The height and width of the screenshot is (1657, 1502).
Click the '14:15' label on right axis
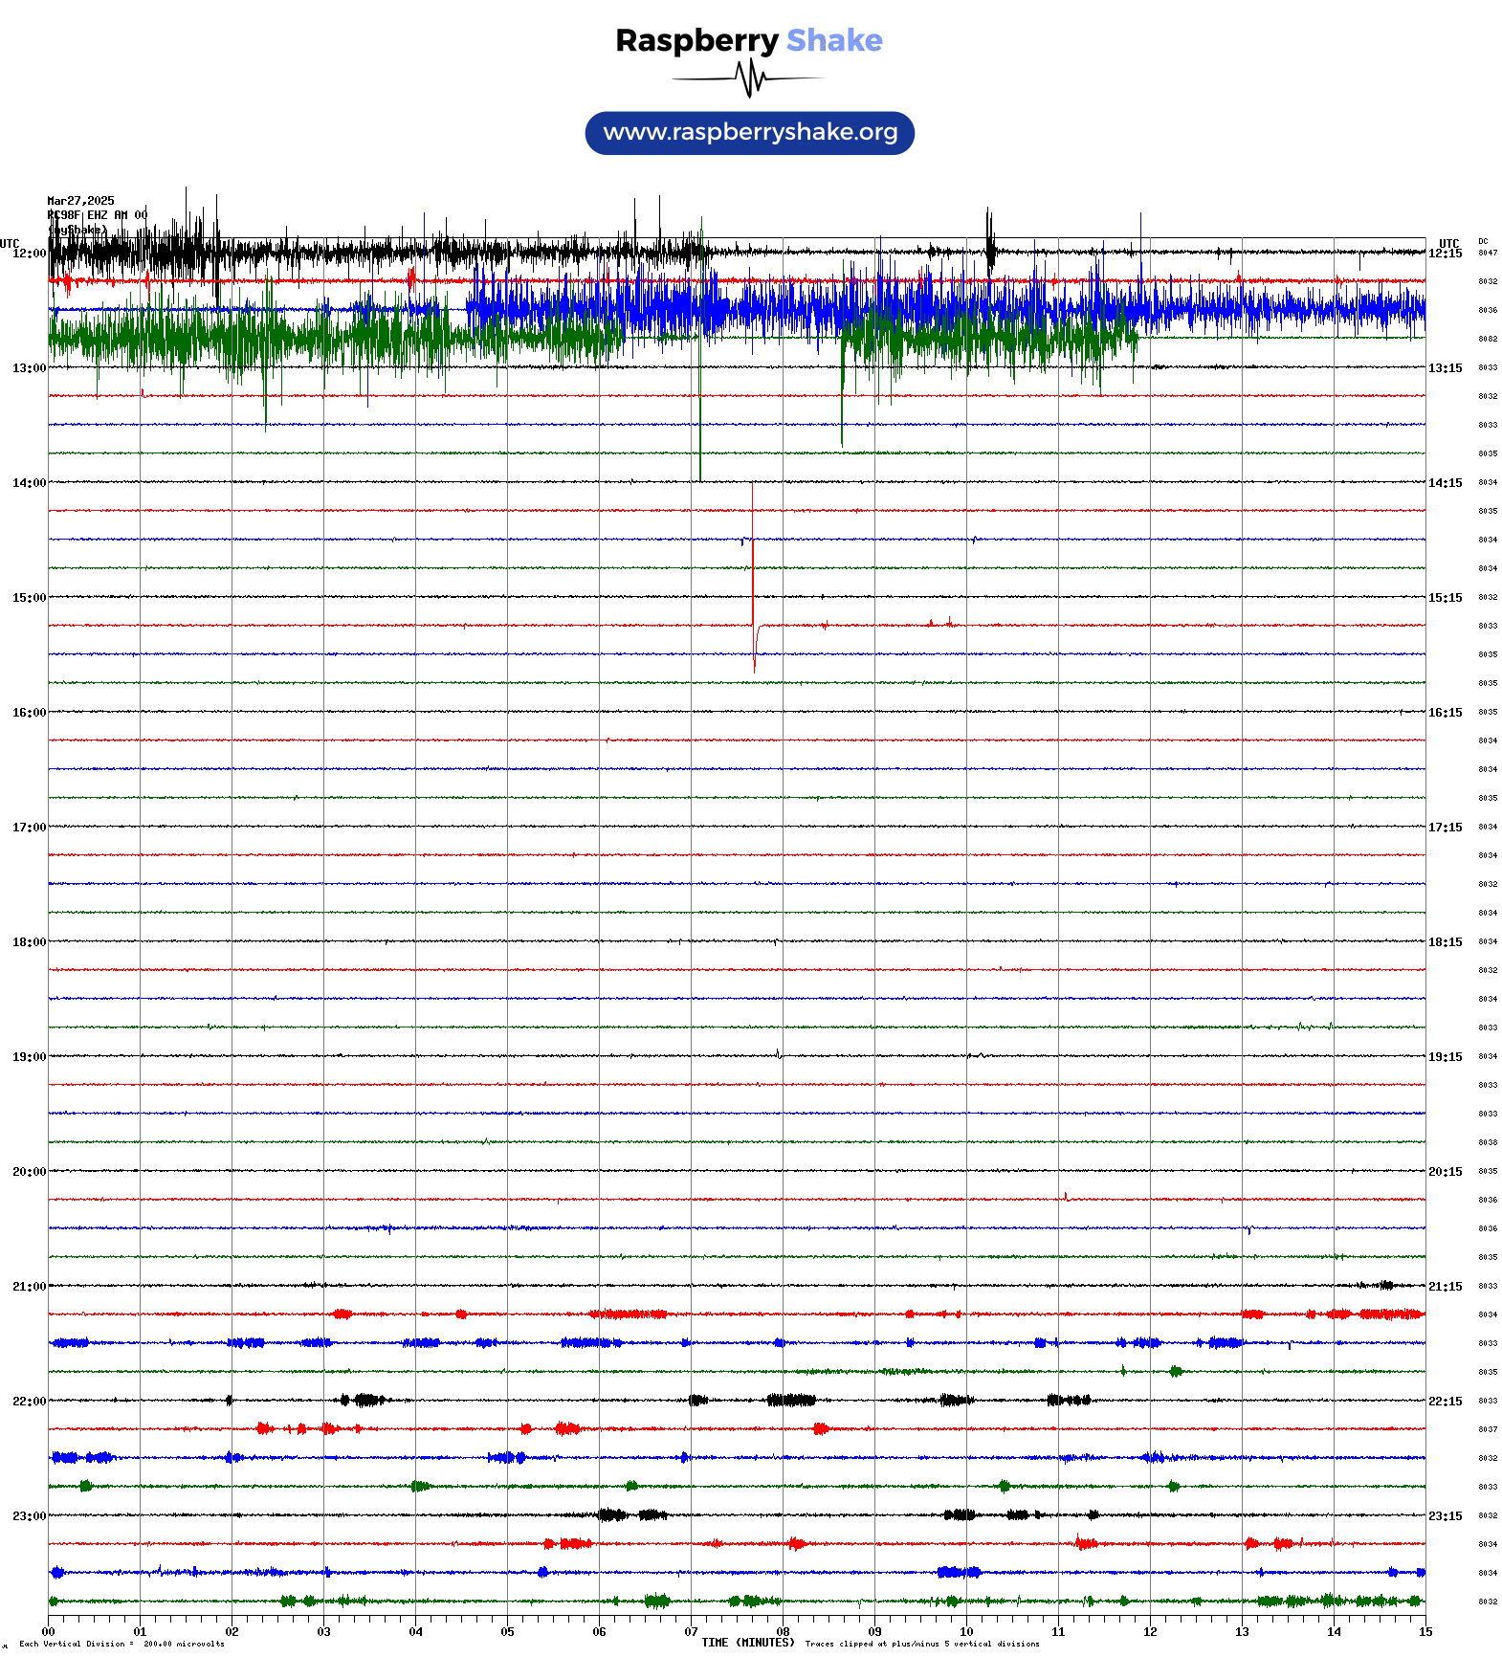click(x=1446, y=483)
